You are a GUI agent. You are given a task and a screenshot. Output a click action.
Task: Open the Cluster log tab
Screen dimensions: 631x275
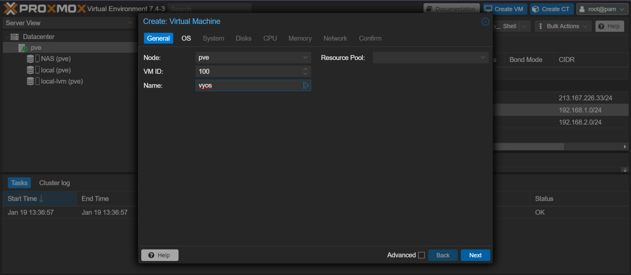click(x=54, y=183)
